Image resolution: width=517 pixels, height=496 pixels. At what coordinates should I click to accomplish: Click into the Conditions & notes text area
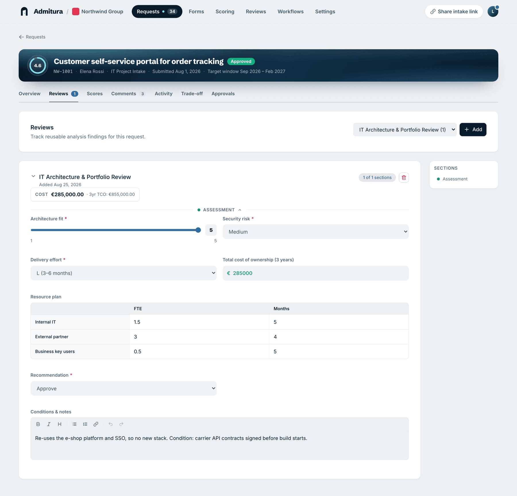(x=220, y=445)
